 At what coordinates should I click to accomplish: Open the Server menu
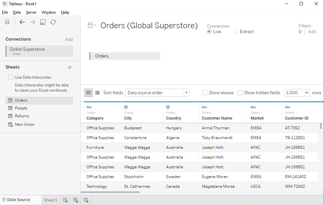coord(31,12)
